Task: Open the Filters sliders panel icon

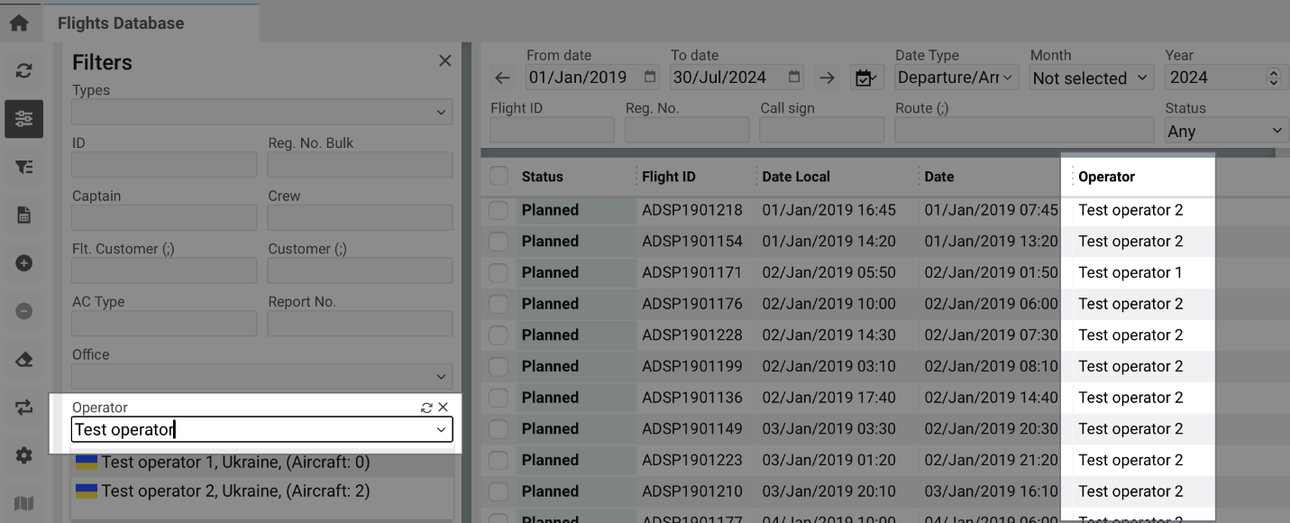Action: tap(22, 119)
